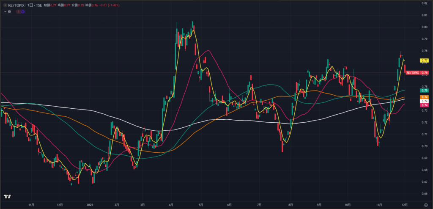The image size is (433, 209).
Task: Click the 12月 marker at right end of axis
Action: [404, 204]
